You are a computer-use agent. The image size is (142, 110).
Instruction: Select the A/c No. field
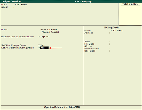coord(125,46)
